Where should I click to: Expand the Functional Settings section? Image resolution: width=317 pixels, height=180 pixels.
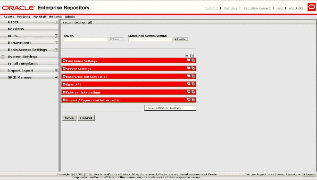(x=64, y=60)
